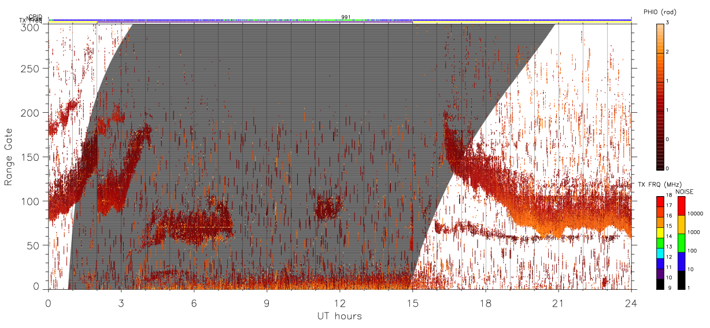Click the x-axis hour label 6
This screenshot has height=328, width=710.
pyautogui.click(x=194, y=303)
